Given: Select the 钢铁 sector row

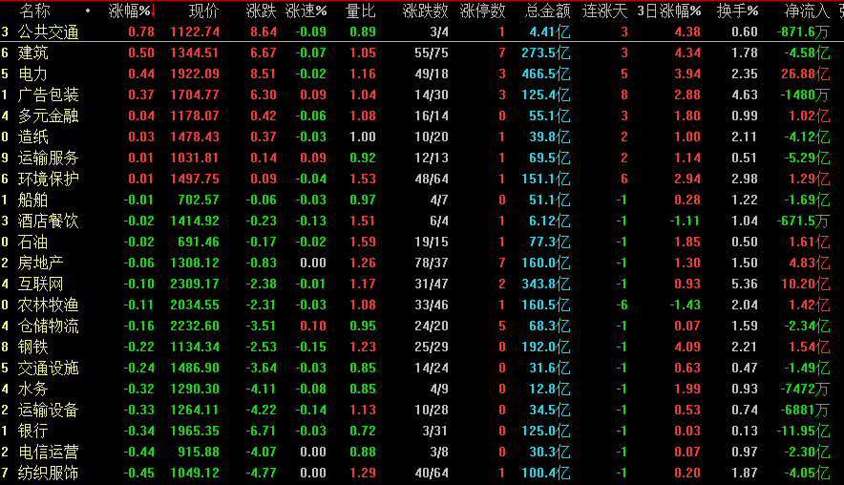Looking at the screenshot, I should [x=422, y=347].
